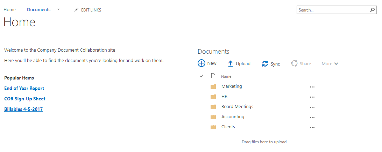Click the New document plus icon
Image resolution: width=382 pixels, height=152 pixels.
pyautogui.click(x=201, y=63)
